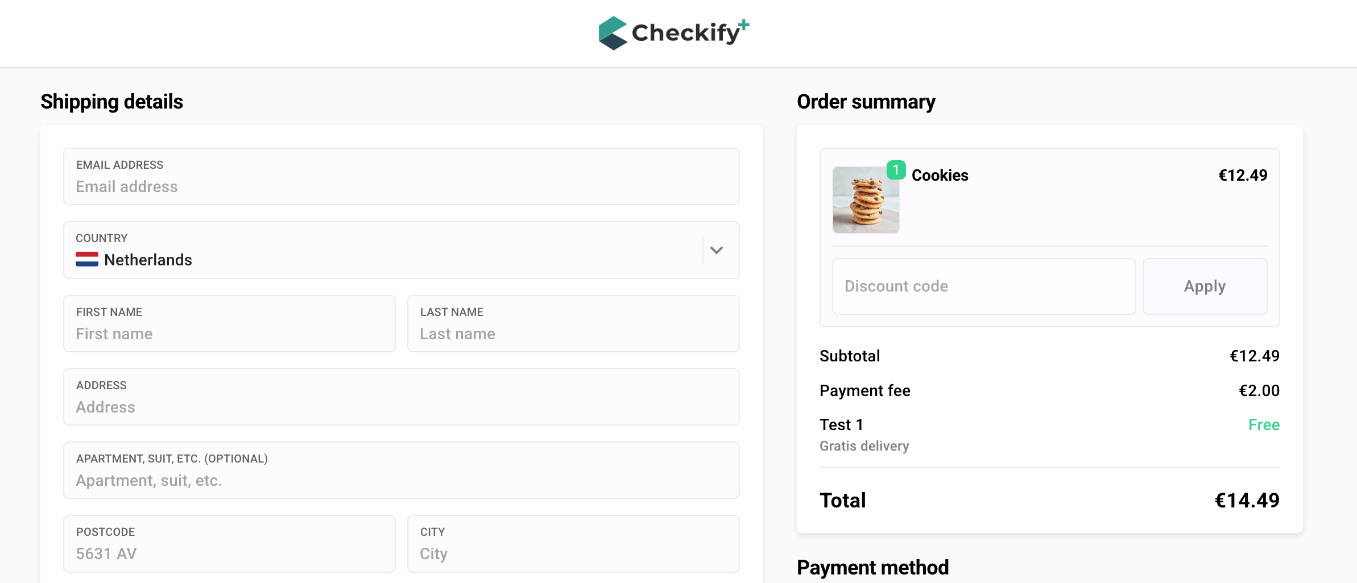
Task: Click the Free delivery price label
Action: [x=1264, y=425]
